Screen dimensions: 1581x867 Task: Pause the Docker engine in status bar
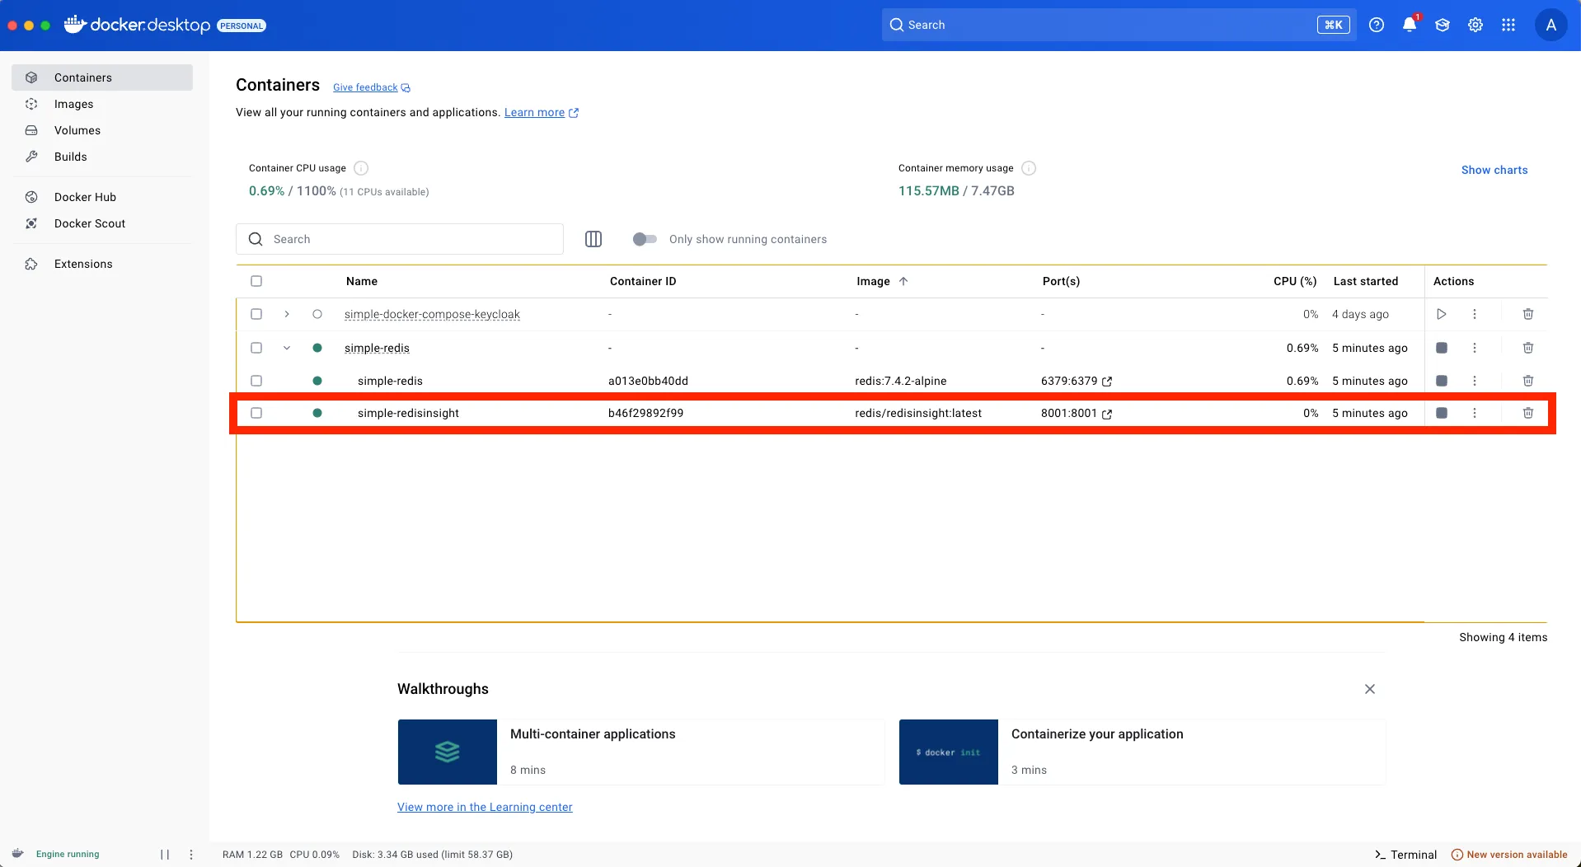165,855
